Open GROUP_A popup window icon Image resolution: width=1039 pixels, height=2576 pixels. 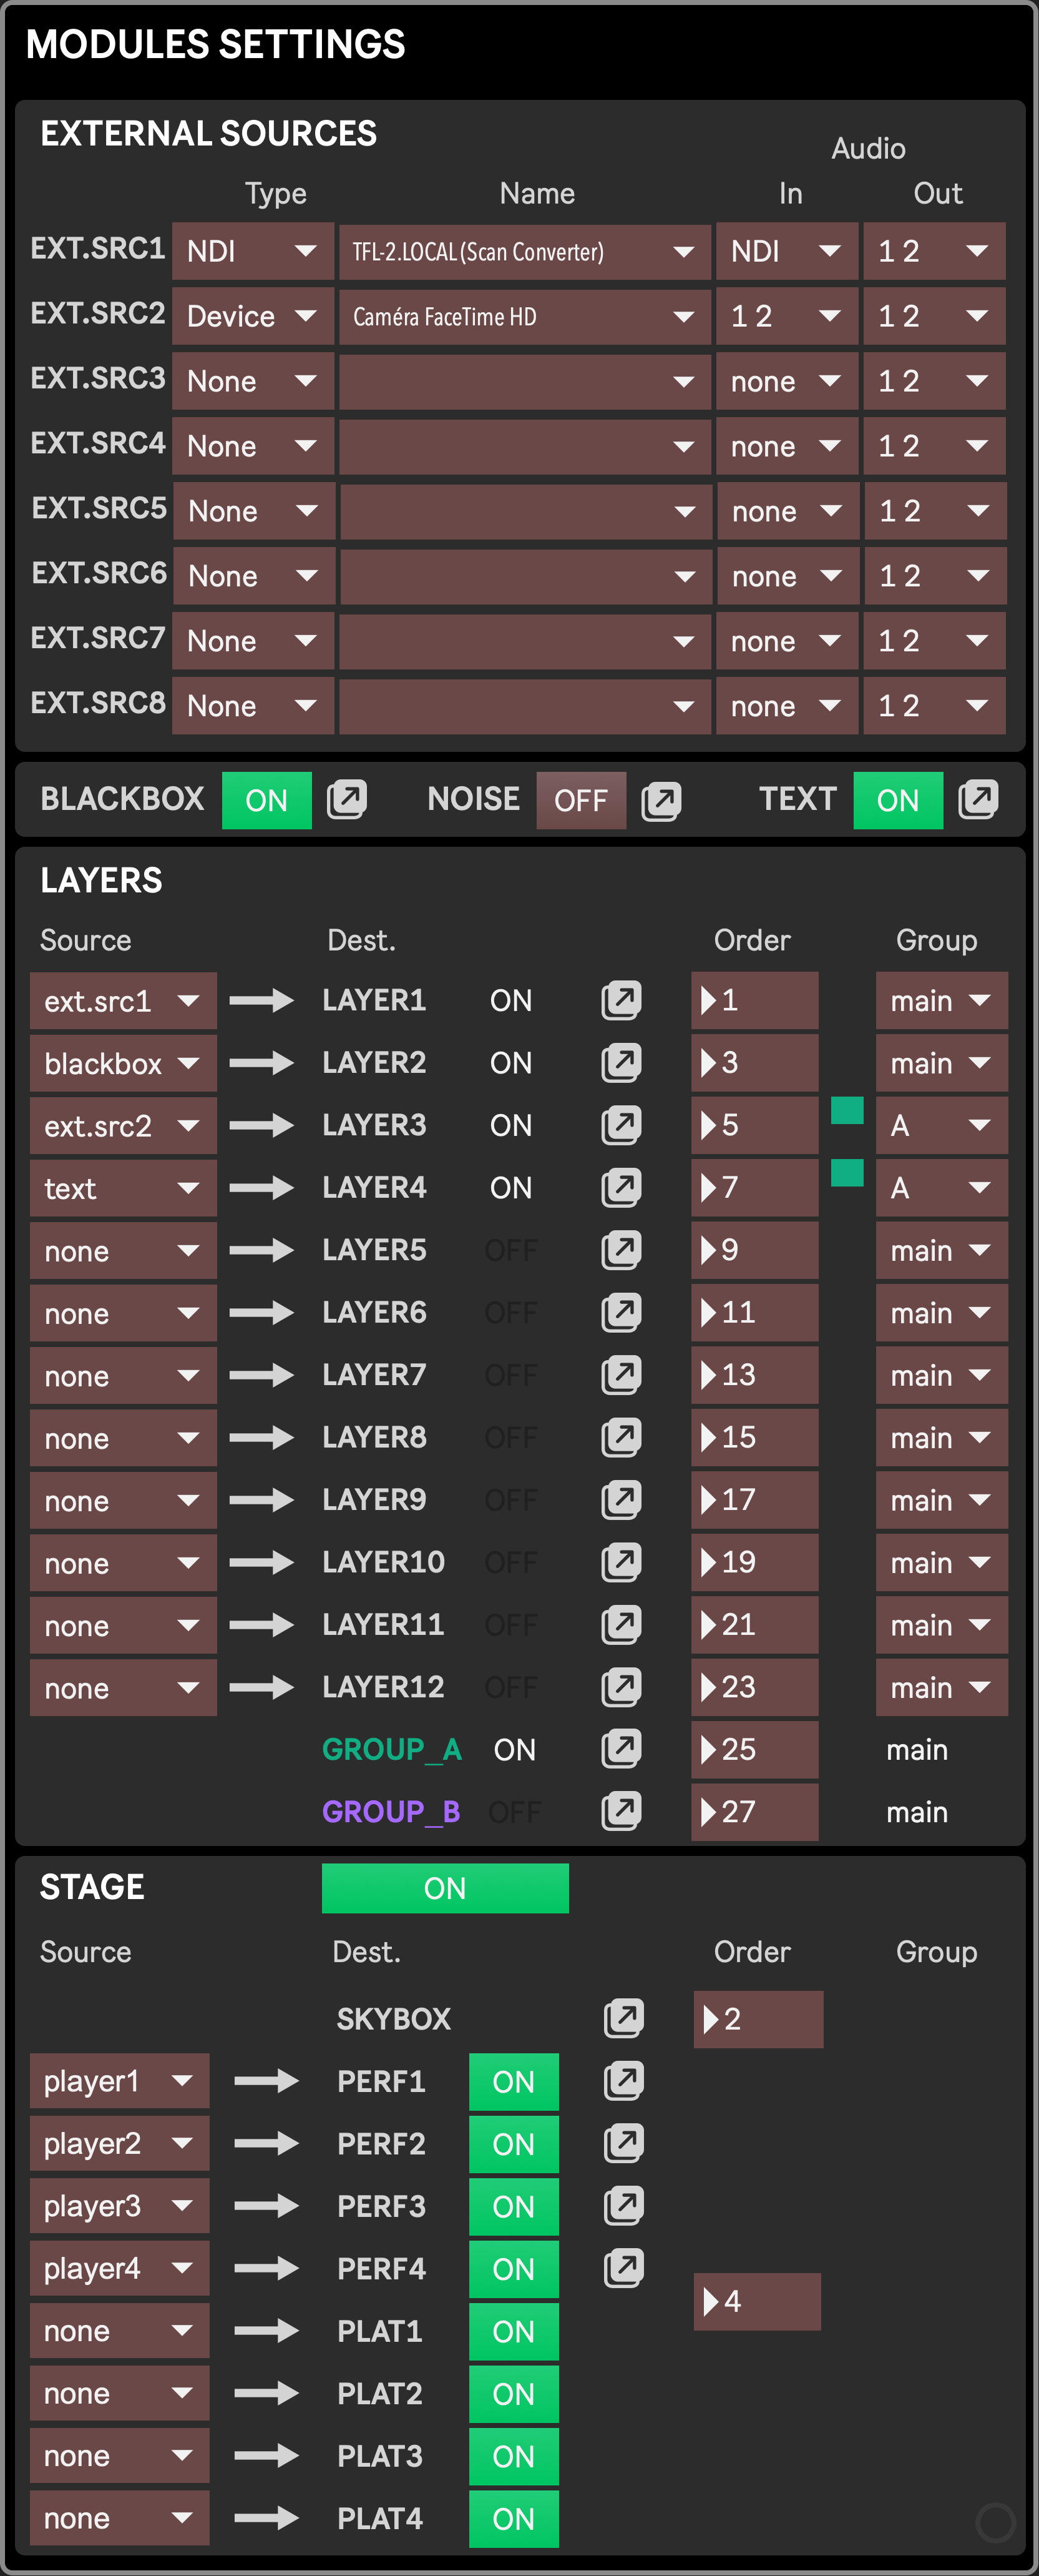pos(620,1749)
